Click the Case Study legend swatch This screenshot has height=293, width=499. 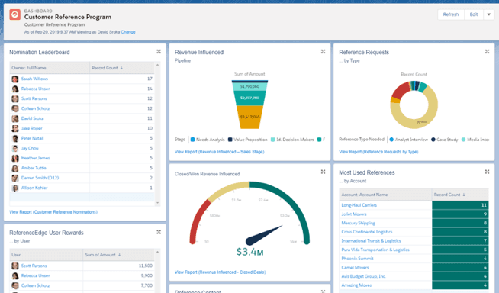coord(433,140)
